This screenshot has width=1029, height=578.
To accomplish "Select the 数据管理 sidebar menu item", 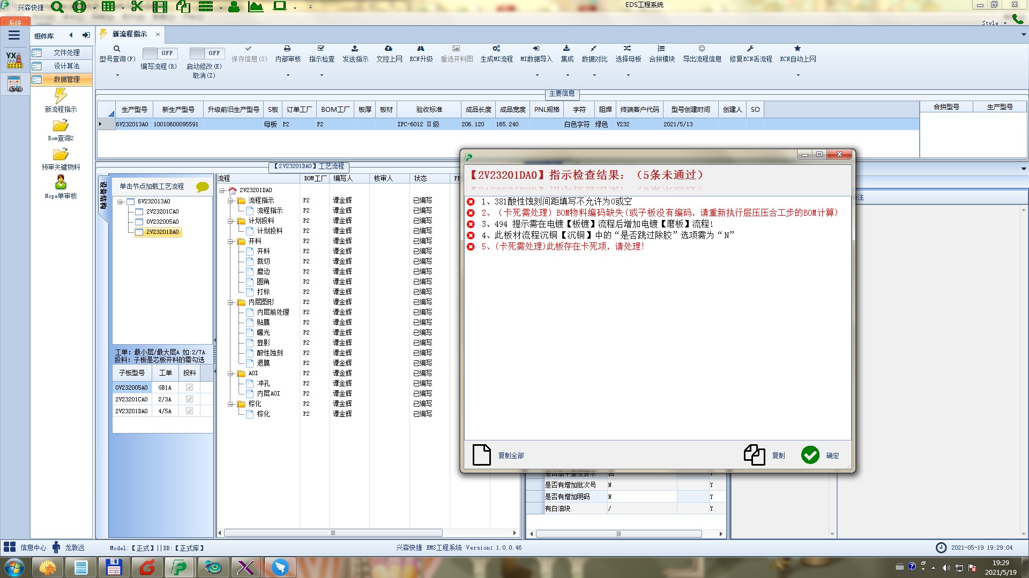I will pyautogui.click(x=66, y=79).
